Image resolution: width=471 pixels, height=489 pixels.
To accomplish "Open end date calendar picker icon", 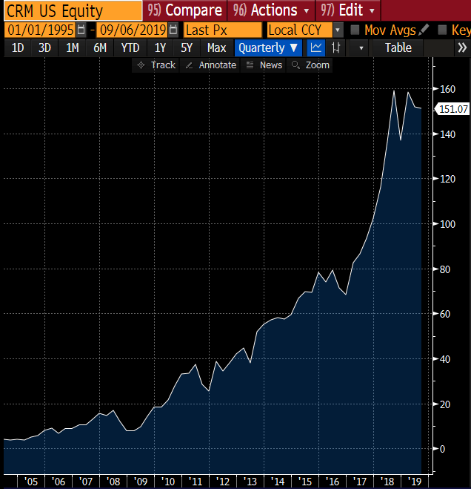I will (173, 30).
